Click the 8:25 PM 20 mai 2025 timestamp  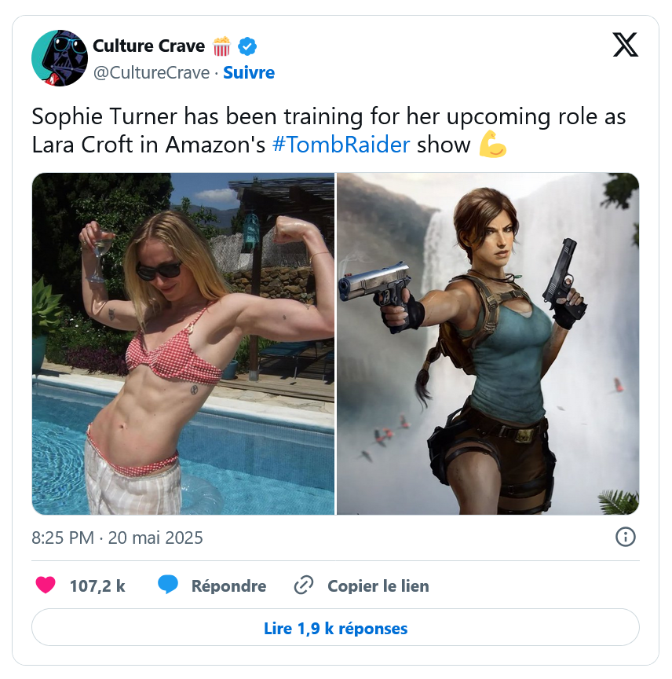[117, 538]
